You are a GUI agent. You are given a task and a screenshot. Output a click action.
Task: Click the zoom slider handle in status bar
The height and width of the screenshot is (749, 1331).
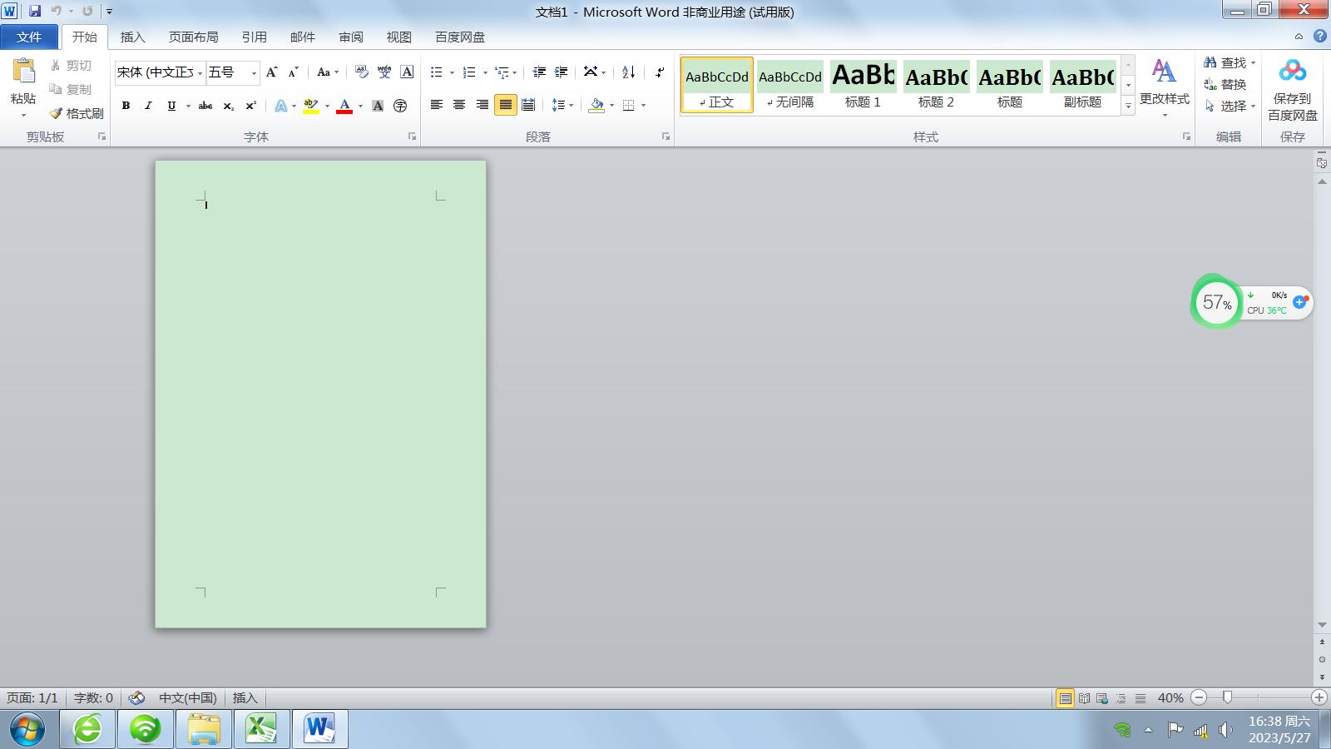pyautogui.click(x=1227, y=697)
